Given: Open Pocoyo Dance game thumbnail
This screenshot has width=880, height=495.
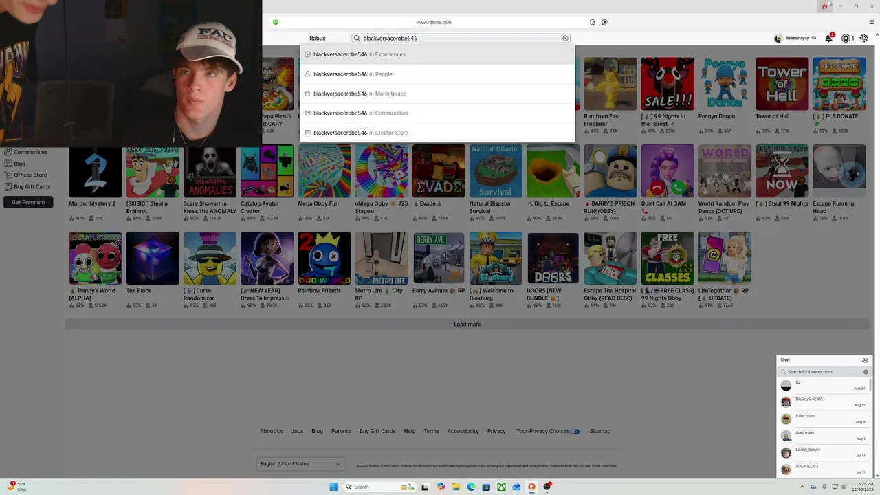Looking at the screenshot, I should pos(725,84).
